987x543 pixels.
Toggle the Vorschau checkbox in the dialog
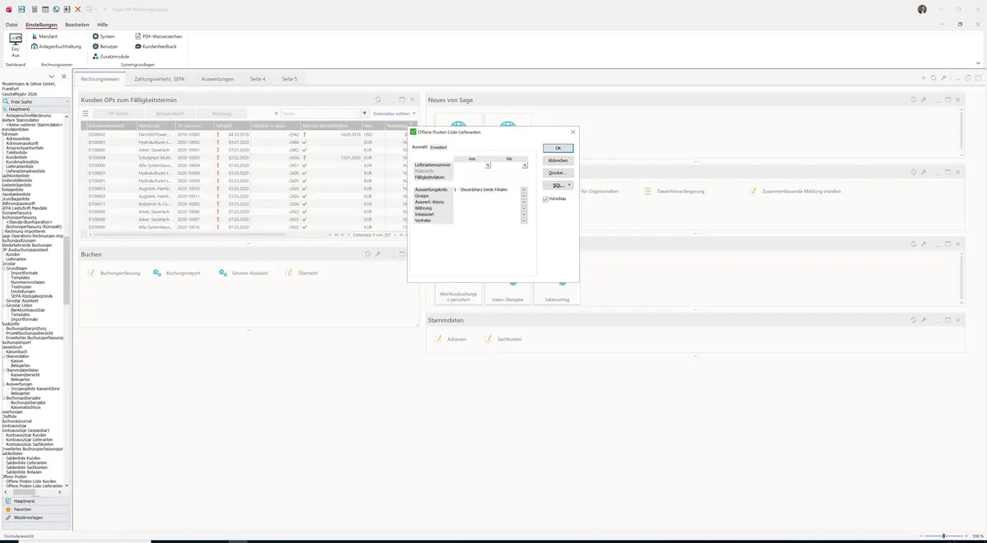[x=545, y=199]
